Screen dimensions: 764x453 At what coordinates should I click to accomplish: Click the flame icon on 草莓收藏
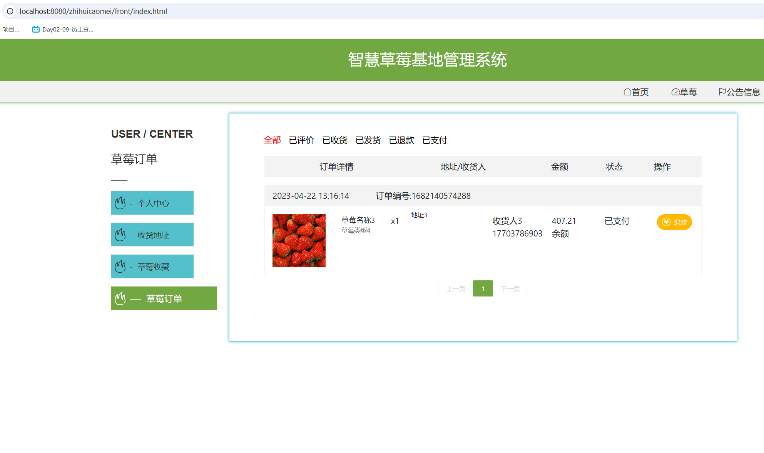click(x=120, y=266)
